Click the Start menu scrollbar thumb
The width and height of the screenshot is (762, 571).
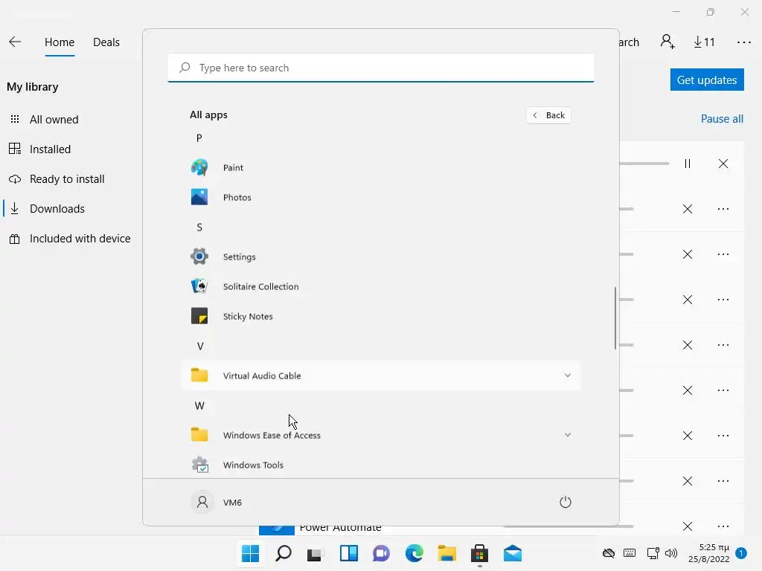pyautogui.click(x=615, y=318)
